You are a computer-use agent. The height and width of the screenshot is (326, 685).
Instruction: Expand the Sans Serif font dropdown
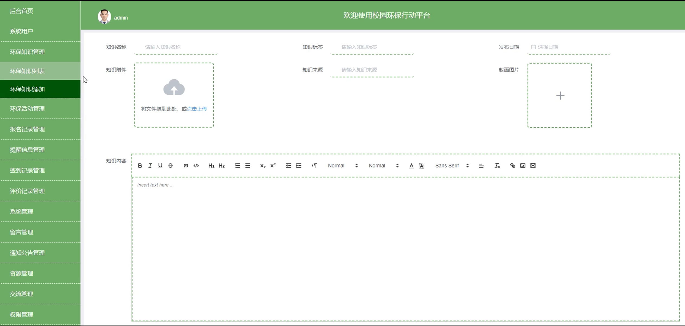(452, 166)
